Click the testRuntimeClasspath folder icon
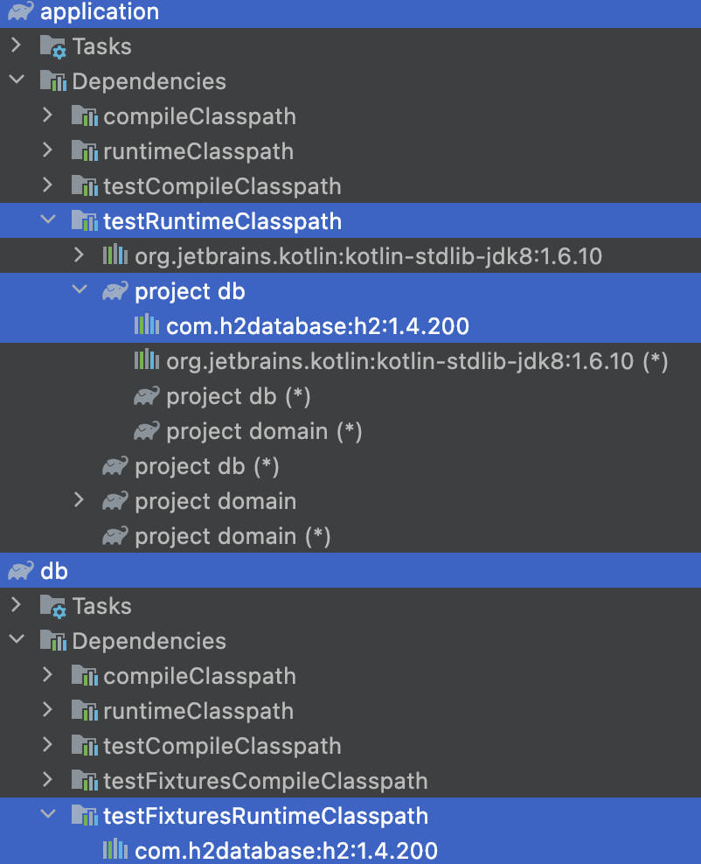This screenshot has width=701, height=864. click(x=85, y=220)
